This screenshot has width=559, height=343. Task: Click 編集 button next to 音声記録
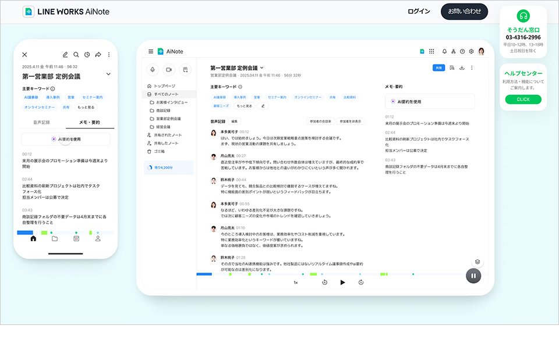pyautogui.click(x=234, y=122)
